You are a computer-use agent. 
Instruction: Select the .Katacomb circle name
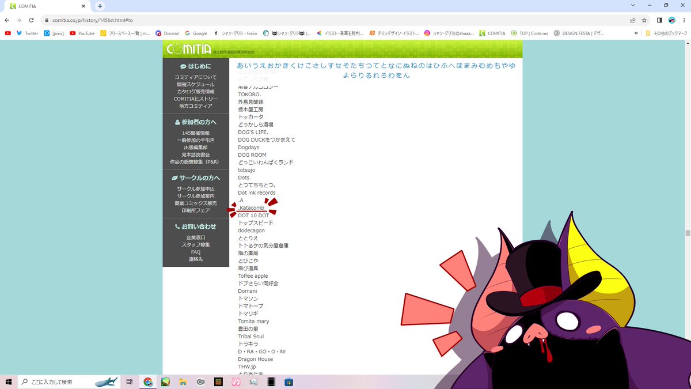coord(251,207)
